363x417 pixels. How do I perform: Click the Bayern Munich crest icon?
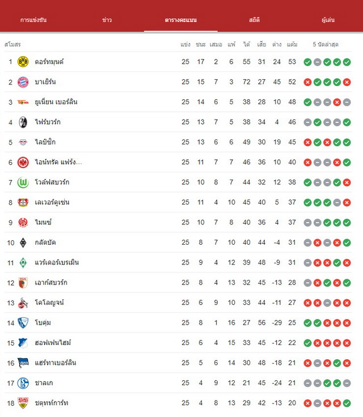(x=23, y=82)
